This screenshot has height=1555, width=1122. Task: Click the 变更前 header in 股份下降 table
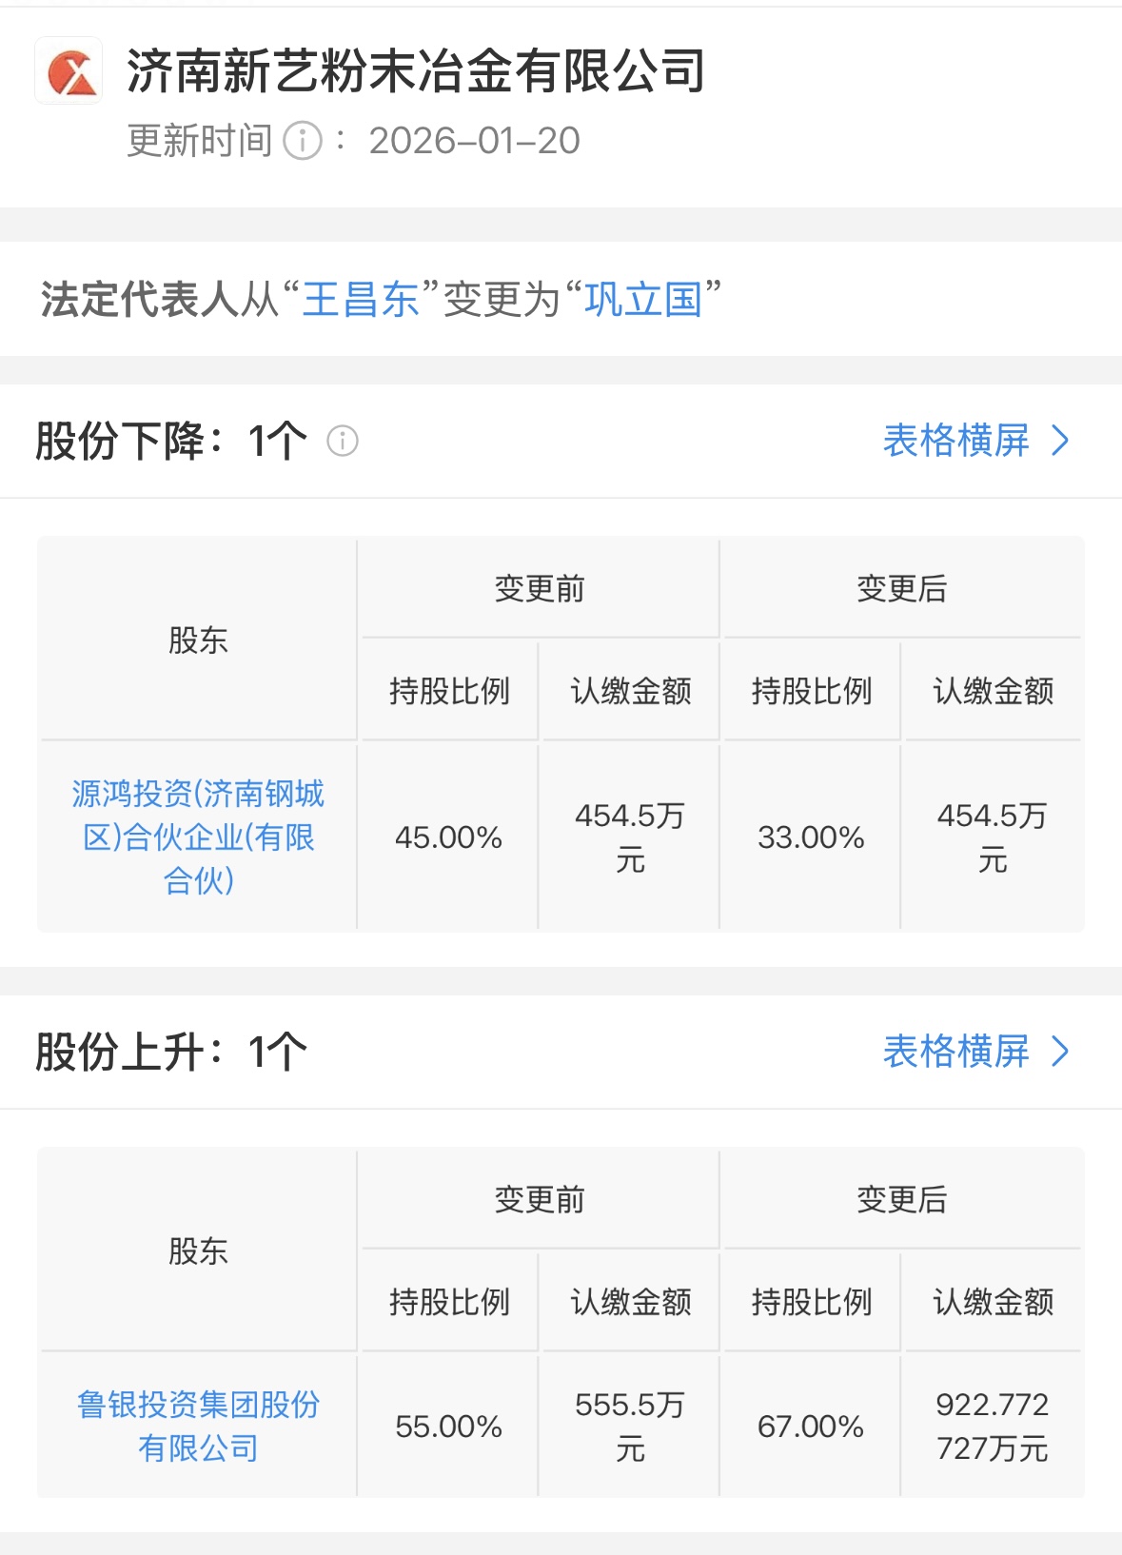(540, 589)
